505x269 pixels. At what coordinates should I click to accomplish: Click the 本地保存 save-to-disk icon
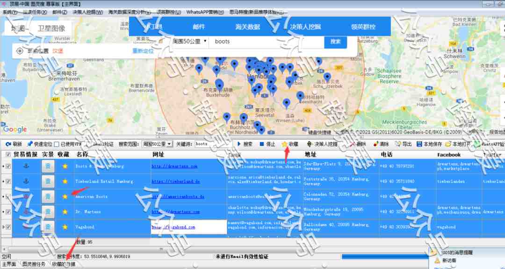pos(419,144)
